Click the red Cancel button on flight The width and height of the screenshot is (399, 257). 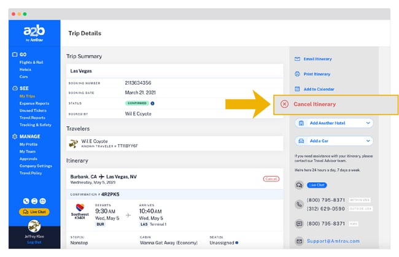(x=271, y=178)
